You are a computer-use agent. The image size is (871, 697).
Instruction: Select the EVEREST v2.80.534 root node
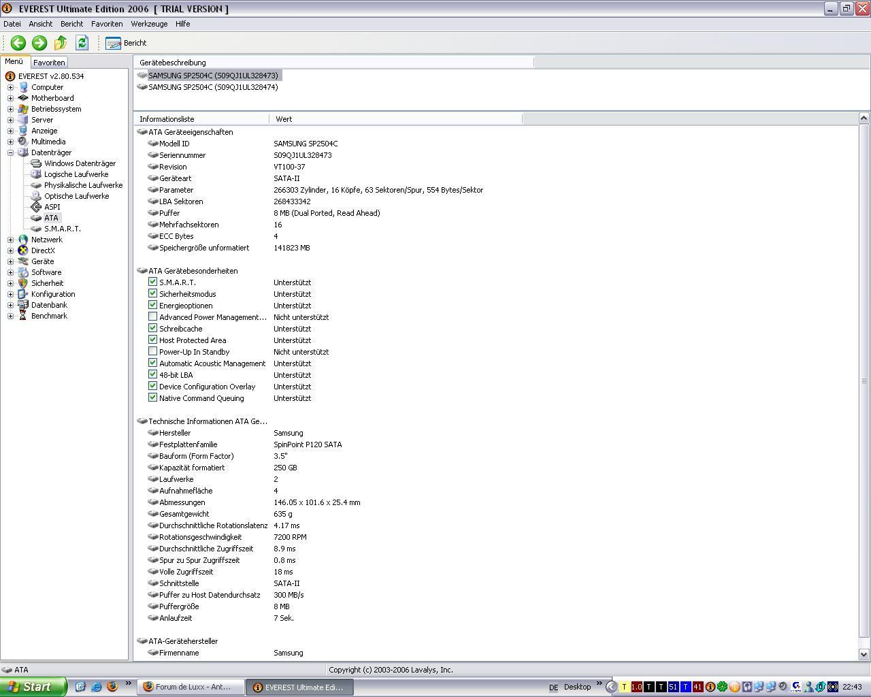point(51,76)
